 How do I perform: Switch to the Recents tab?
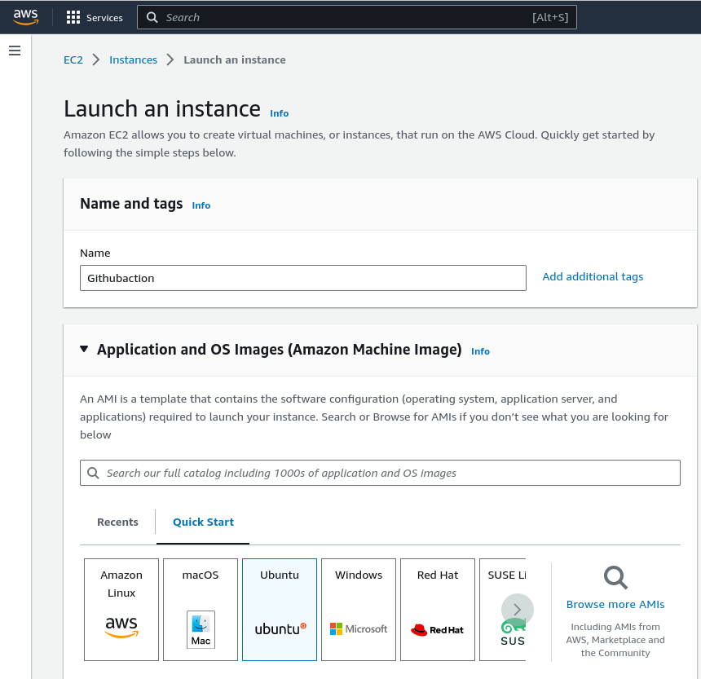(117, 522)
